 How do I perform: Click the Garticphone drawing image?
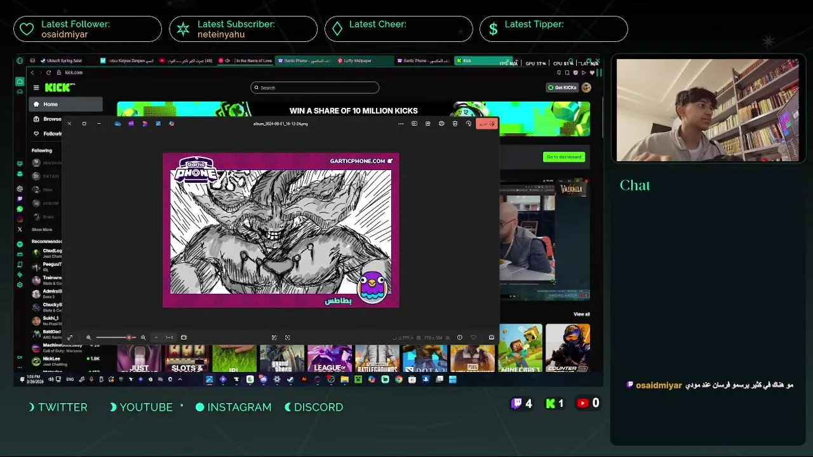click(281, 230)
